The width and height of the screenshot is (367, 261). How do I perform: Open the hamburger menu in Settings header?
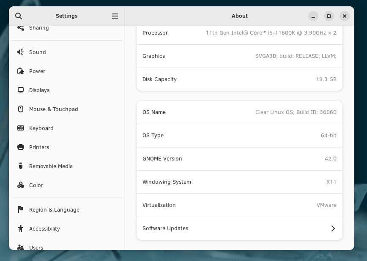coord(115,16)
